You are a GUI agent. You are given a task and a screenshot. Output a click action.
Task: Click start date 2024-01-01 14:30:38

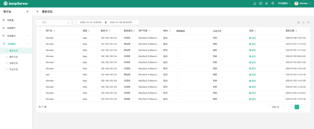[91, 22]
